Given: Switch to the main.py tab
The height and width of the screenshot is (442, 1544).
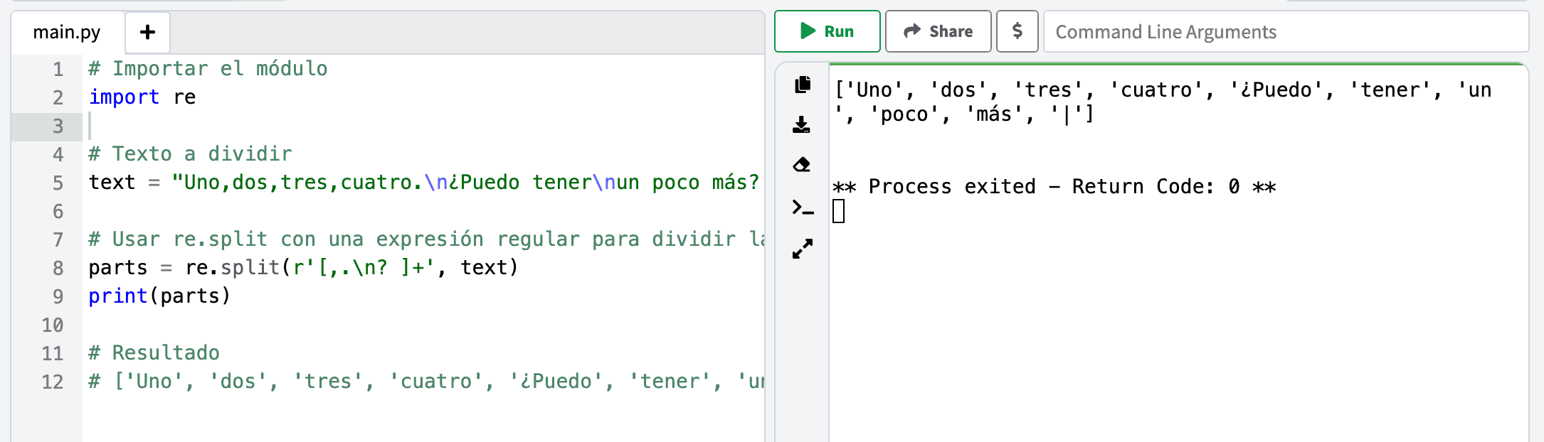Looking at the screenshot, I should (x=67, y=32).
